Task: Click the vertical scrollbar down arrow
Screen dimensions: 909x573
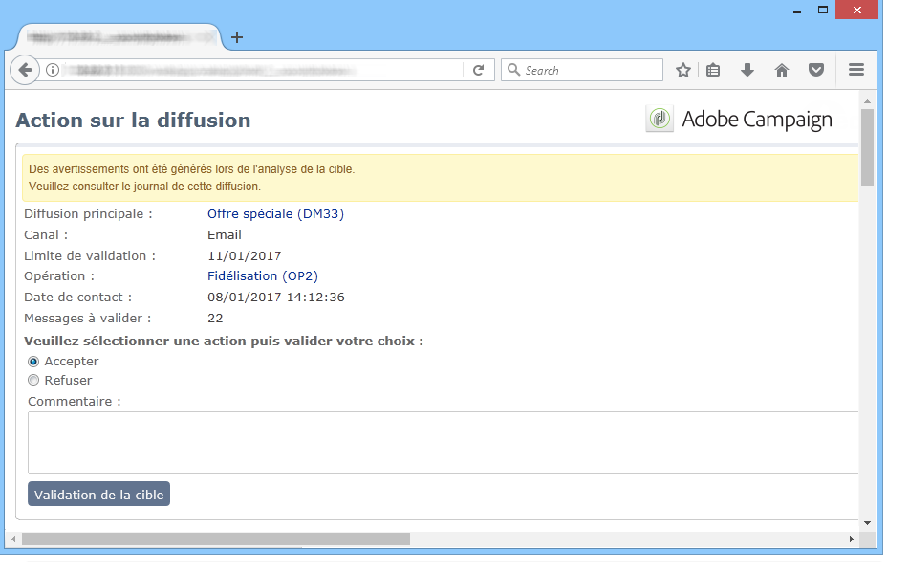Action: (x=867, y=523)
